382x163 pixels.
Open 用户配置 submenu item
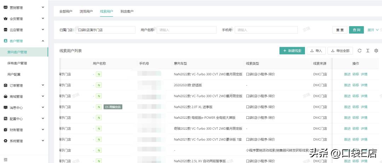(x=24, y=74)
